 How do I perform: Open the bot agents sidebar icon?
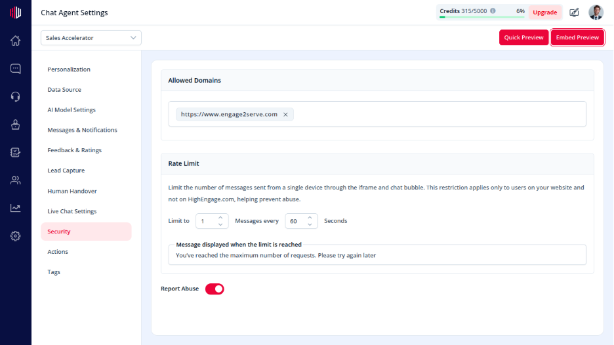15,125
